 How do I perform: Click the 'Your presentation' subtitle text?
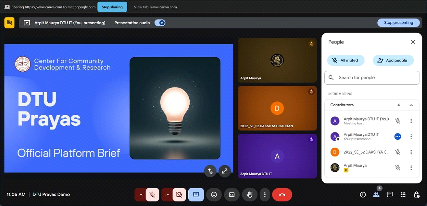(357, 139)
